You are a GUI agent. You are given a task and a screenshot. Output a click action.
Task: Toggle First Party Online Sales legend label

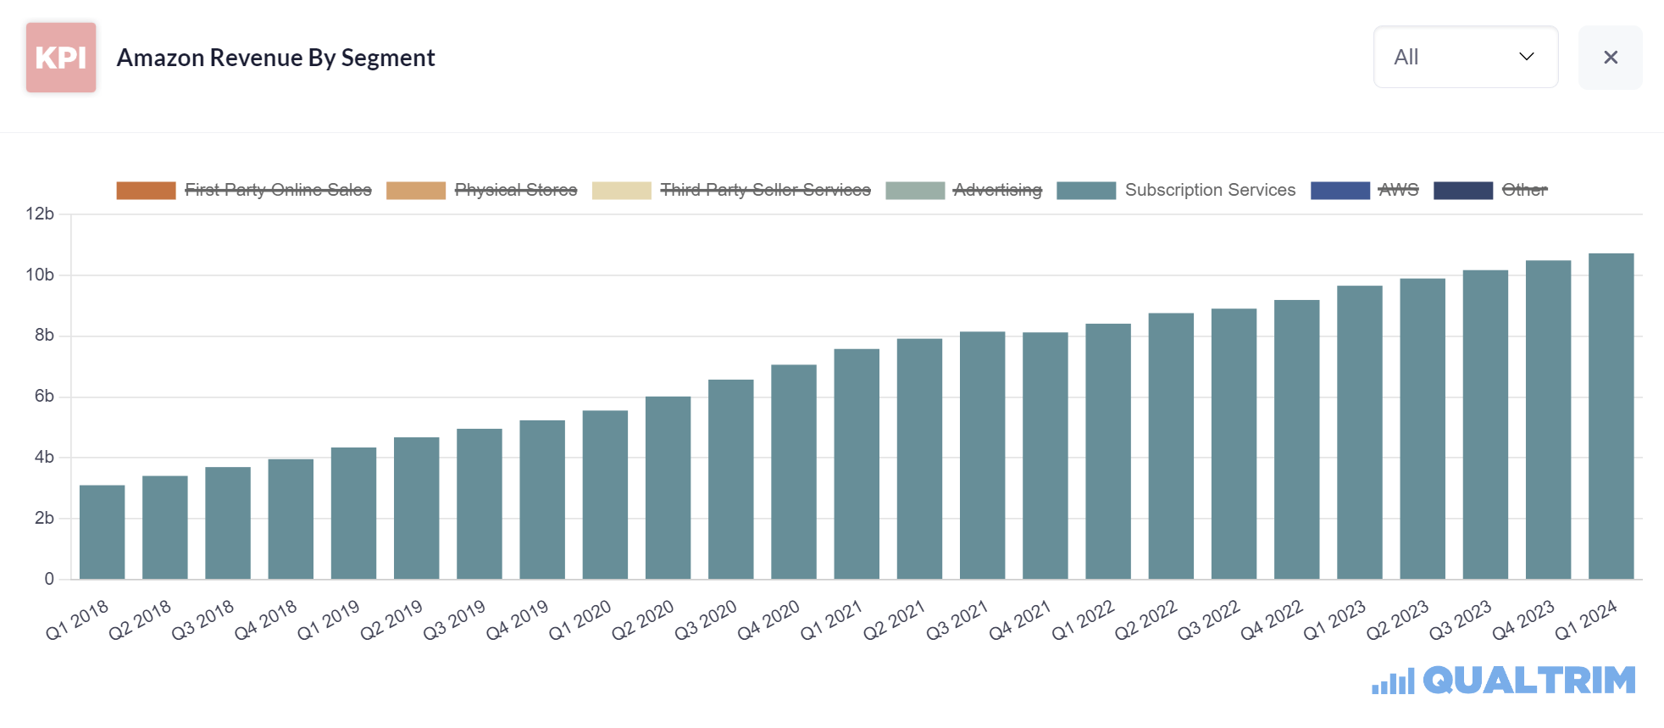pos(278,190)
